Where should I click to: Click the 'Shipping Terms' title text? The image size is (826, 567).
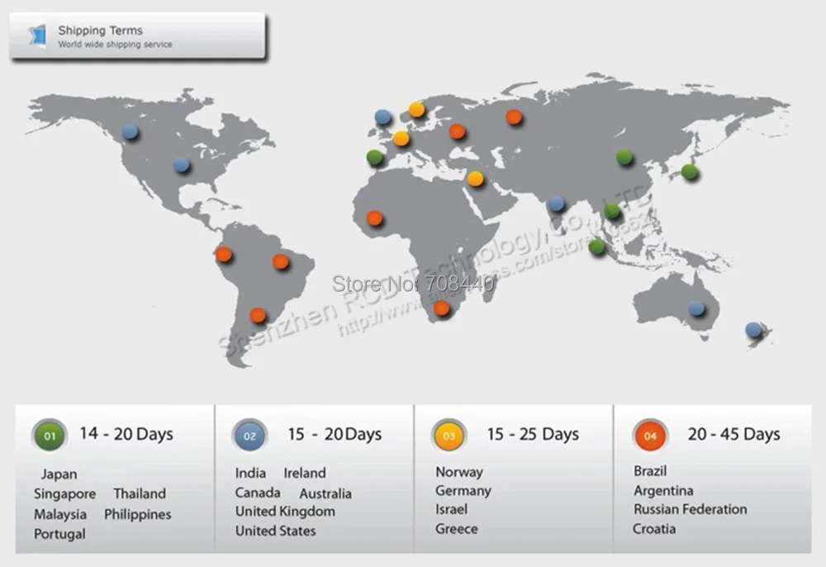100,31
